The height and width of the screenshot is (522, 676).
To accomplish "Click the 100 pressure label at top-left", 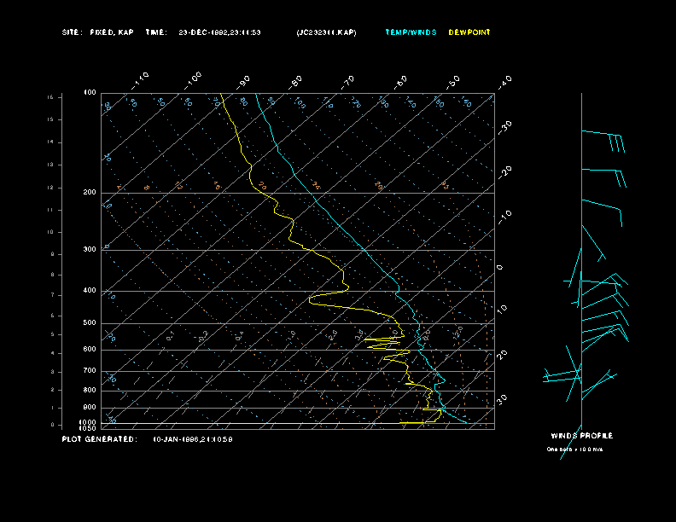I will pos(90,92).
